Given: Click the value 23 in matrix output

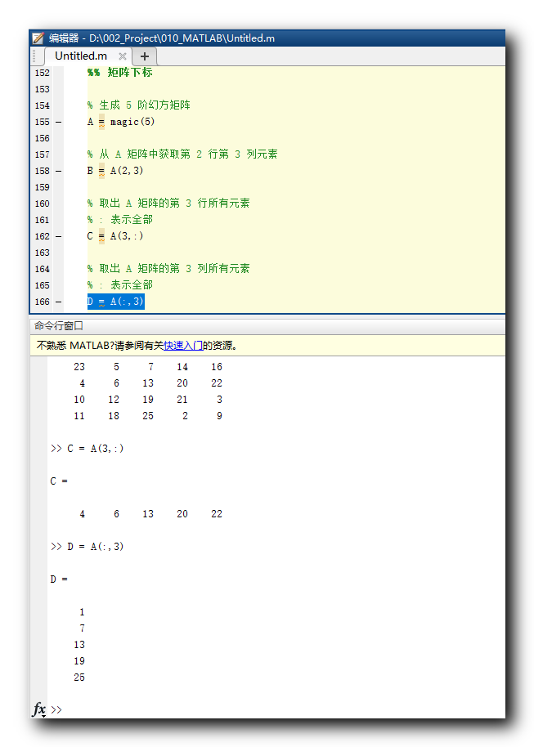Looking at the screenshot, I should (79, 367).
